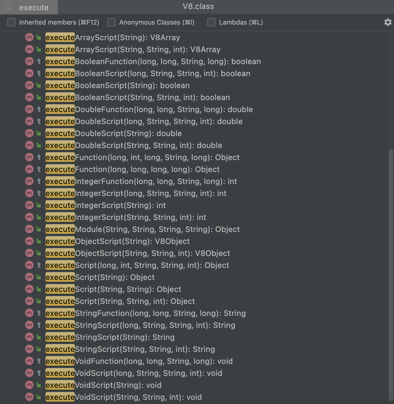Select executeFunction(long, int, long, String, long) entry
The height and width of the screenshot is (404, 394).
point(143,157)
